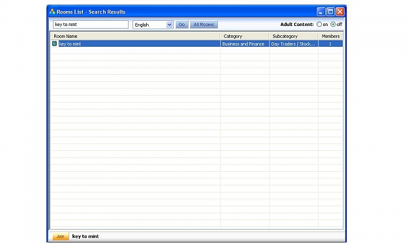Click the 'Day Traders / Stock...' subcategory cell
The image size is (408, 244).
click(x=294, y=44)
